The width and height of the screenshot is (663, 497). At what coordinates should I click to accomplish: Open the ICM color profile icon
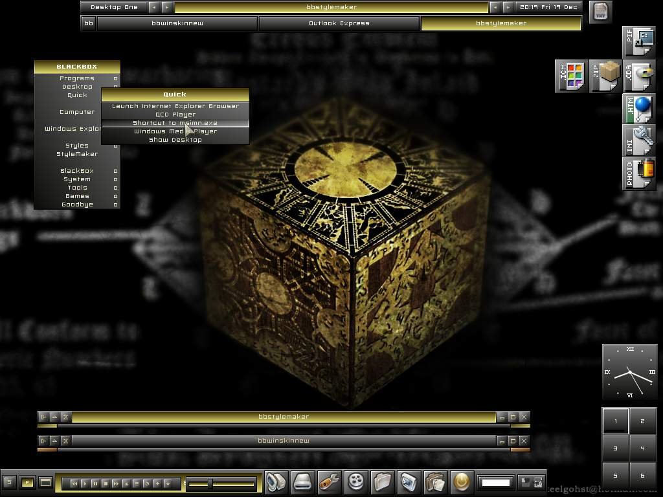pyautogui.click(x=571, y=76)
